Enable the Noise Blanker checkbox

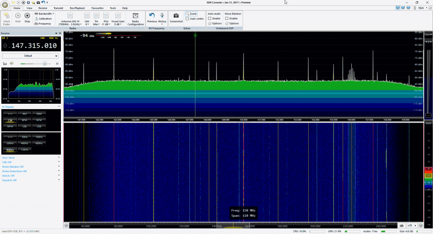click(x=227, y=18)
